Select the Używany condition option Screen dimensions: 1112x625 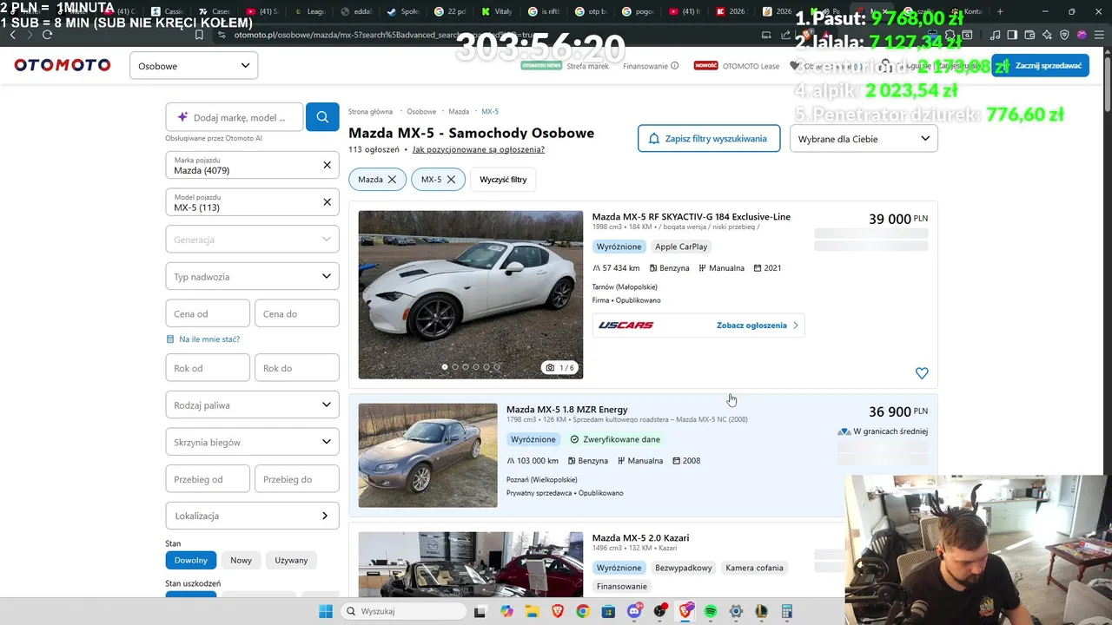point(291,560)
